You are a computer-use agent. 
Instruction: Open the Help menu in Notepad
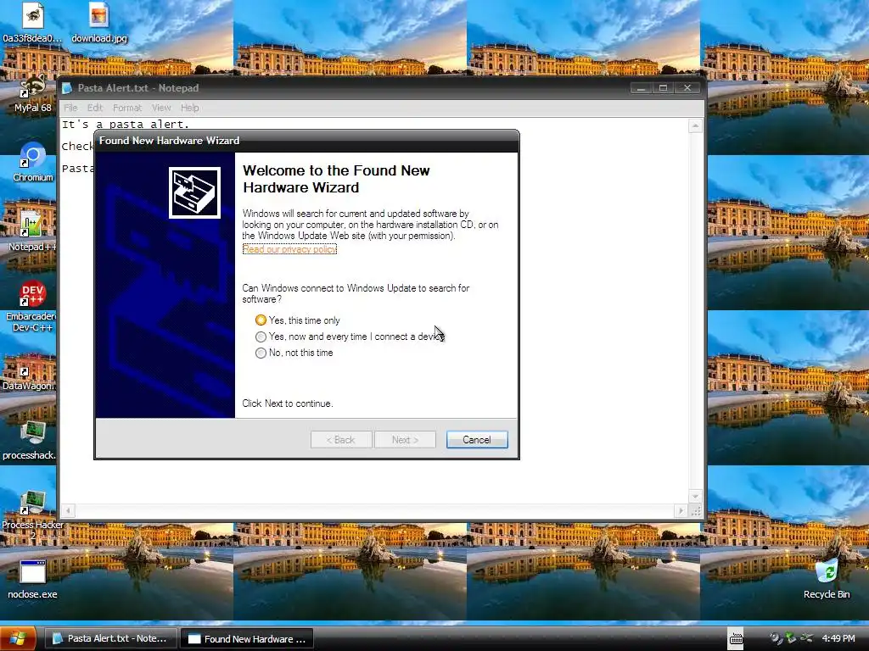[x=189, y=108]
